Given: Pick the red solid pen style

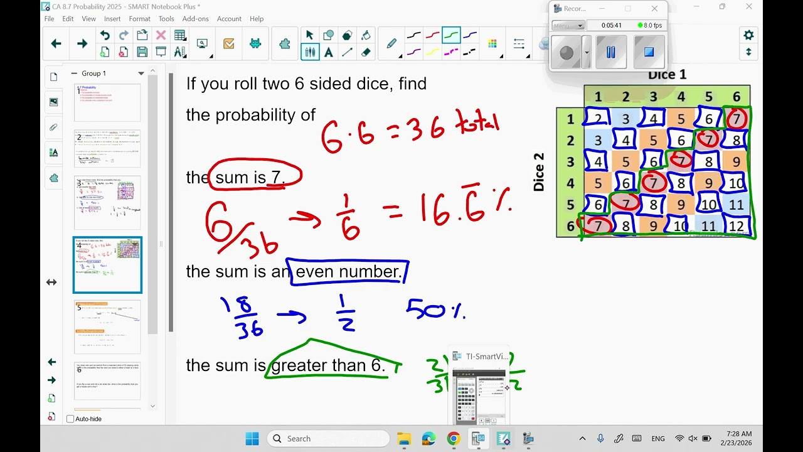Looking at the screenshot, I should click(x=432, y=35).
